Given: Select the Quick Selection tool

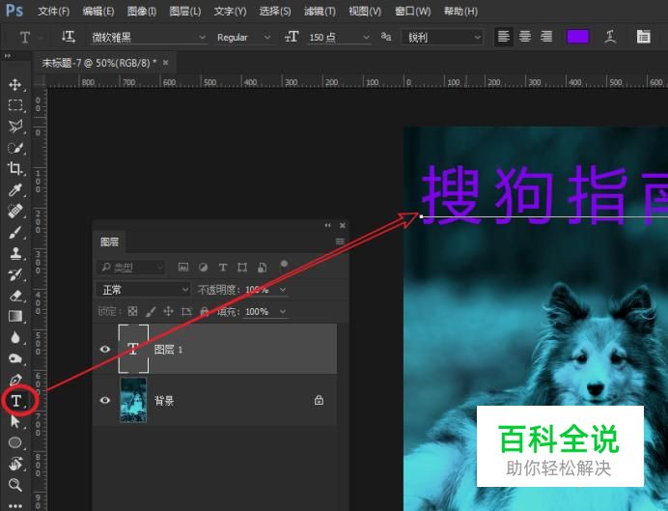Looking at the screenshot, I should [x=15, y=148].
